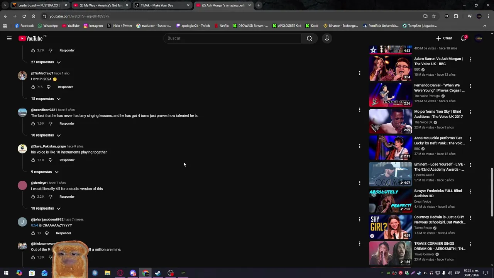Open the Facebook bookmark

tap(24, 26)
